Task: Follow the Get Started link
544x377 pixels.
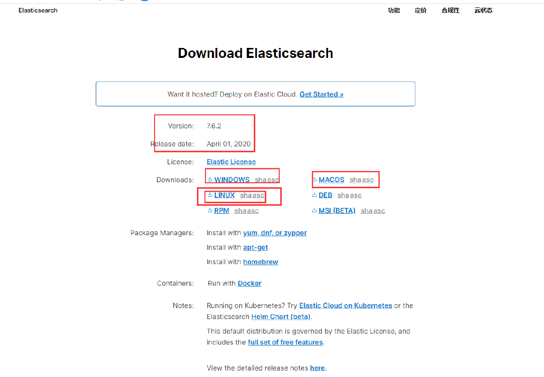Action: click(x=321, y=94)
